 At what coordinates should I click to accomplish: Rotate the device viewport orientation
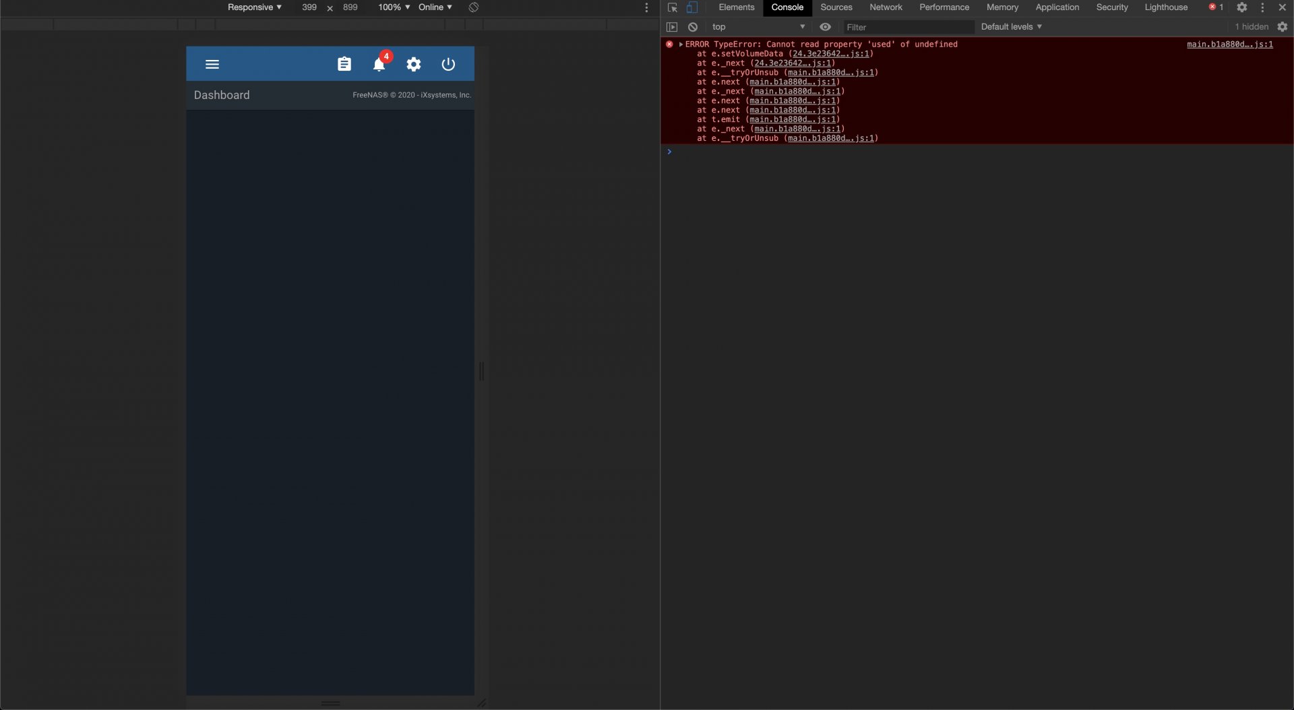tap(474, 7)
